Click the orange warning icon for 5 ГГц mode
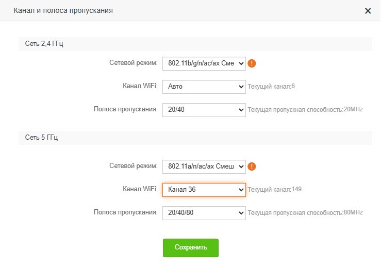 point(252,166)
